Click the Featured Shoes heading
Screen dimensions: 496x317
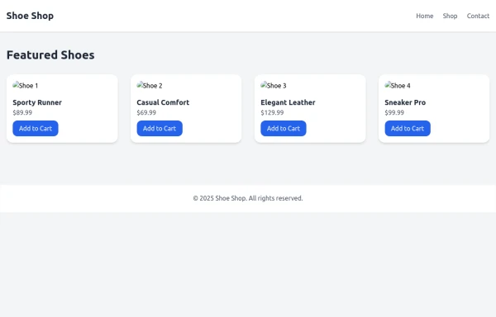pos(50,55)
